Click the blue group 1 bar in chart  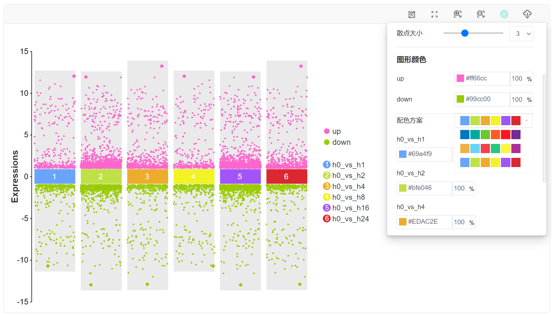coord(55,177)
